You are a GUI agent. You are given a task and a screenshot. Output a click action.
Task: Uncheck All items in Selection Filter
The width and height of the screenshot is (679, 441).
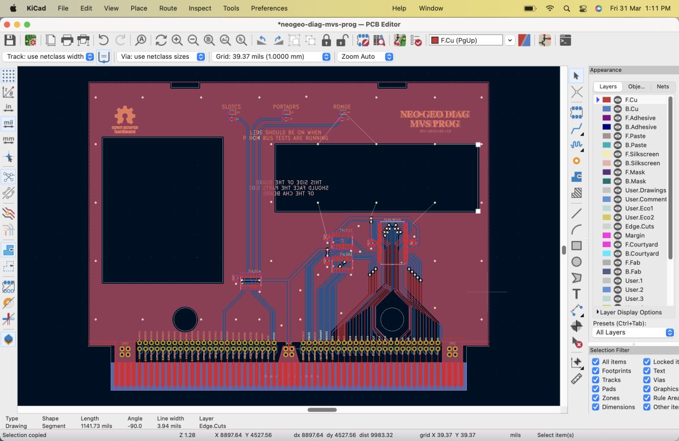[595, 362]
